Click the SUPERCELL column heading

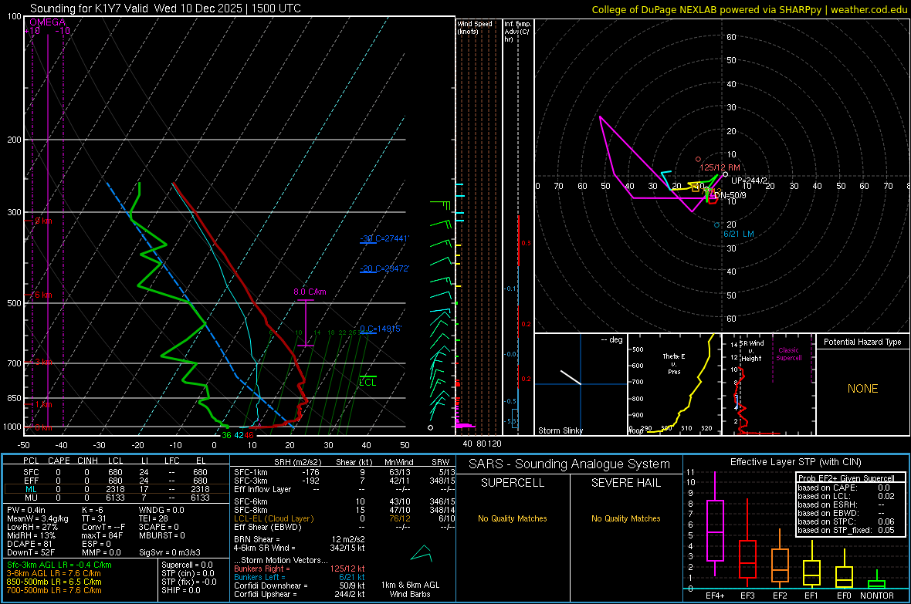[513, 483]
